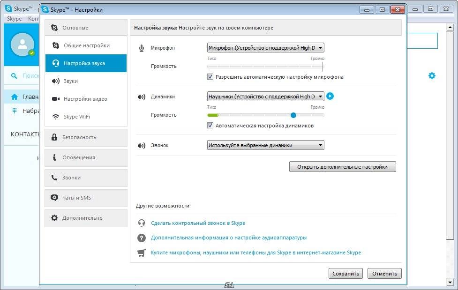The image size is (458, 290).
Task: Toggle automatic microphone adjustment checkbox
Action: pyautogui.click(x=210, y=77)
